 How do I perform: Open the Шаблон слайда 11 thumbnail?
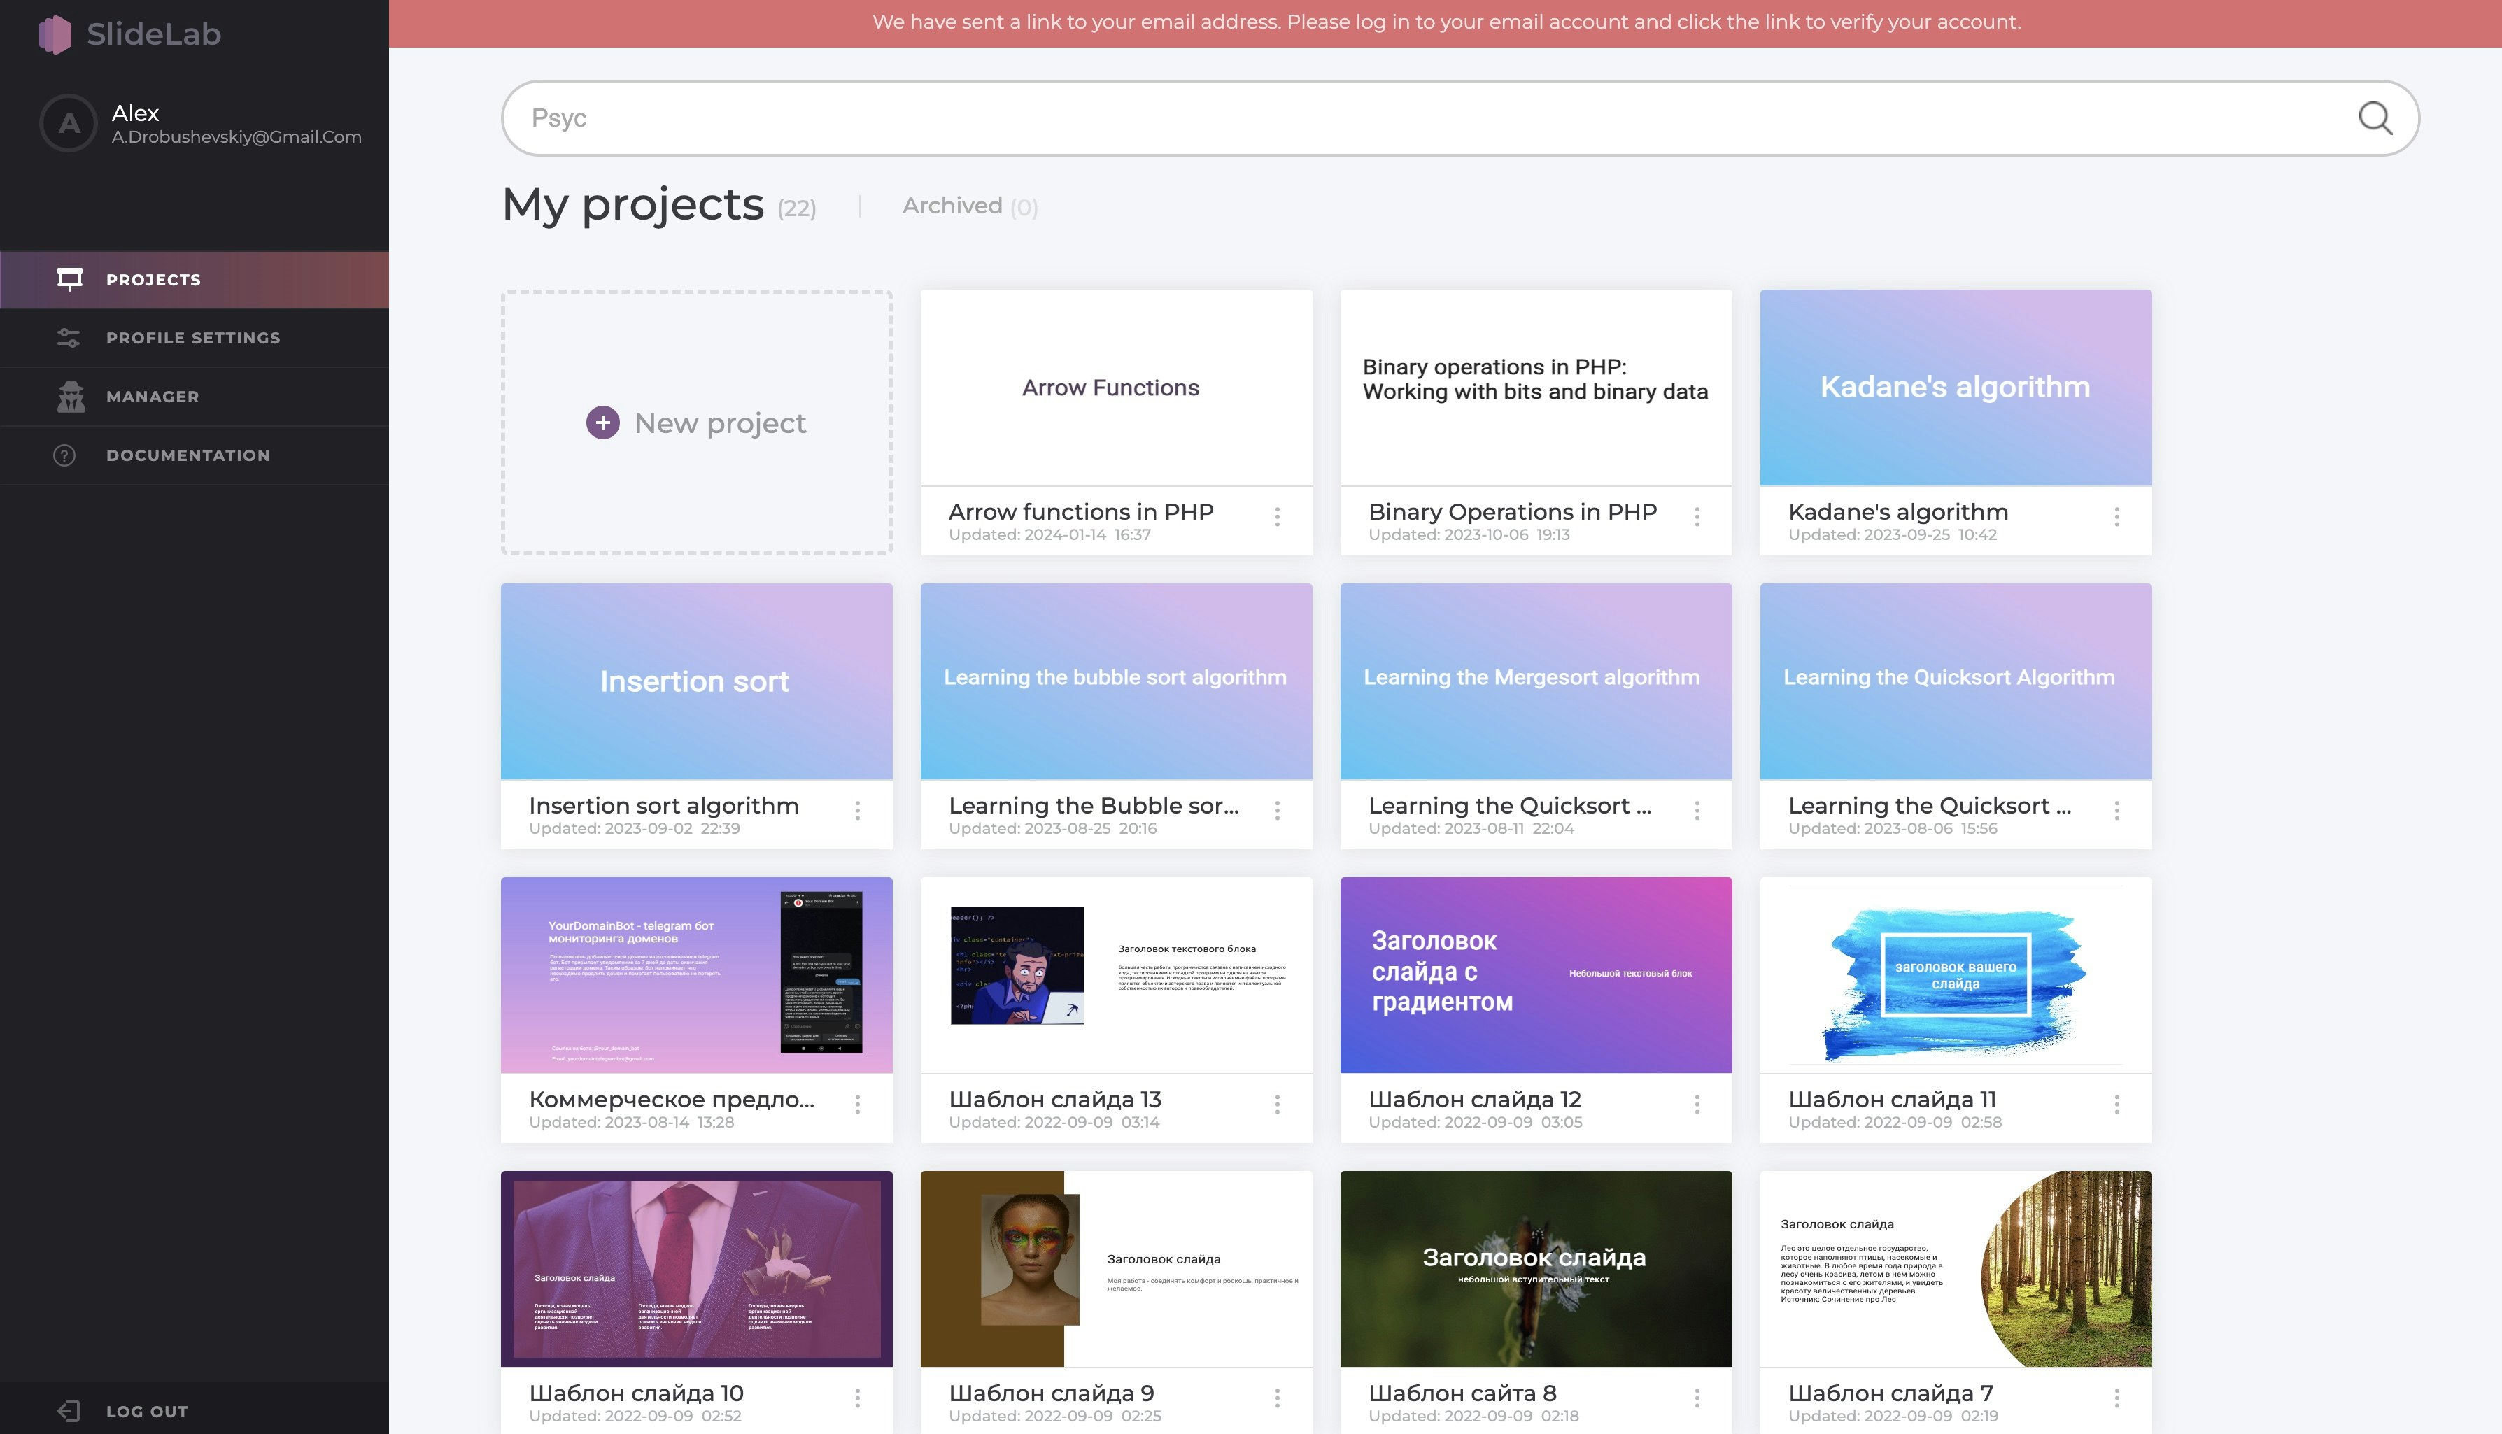(1954, 974)
